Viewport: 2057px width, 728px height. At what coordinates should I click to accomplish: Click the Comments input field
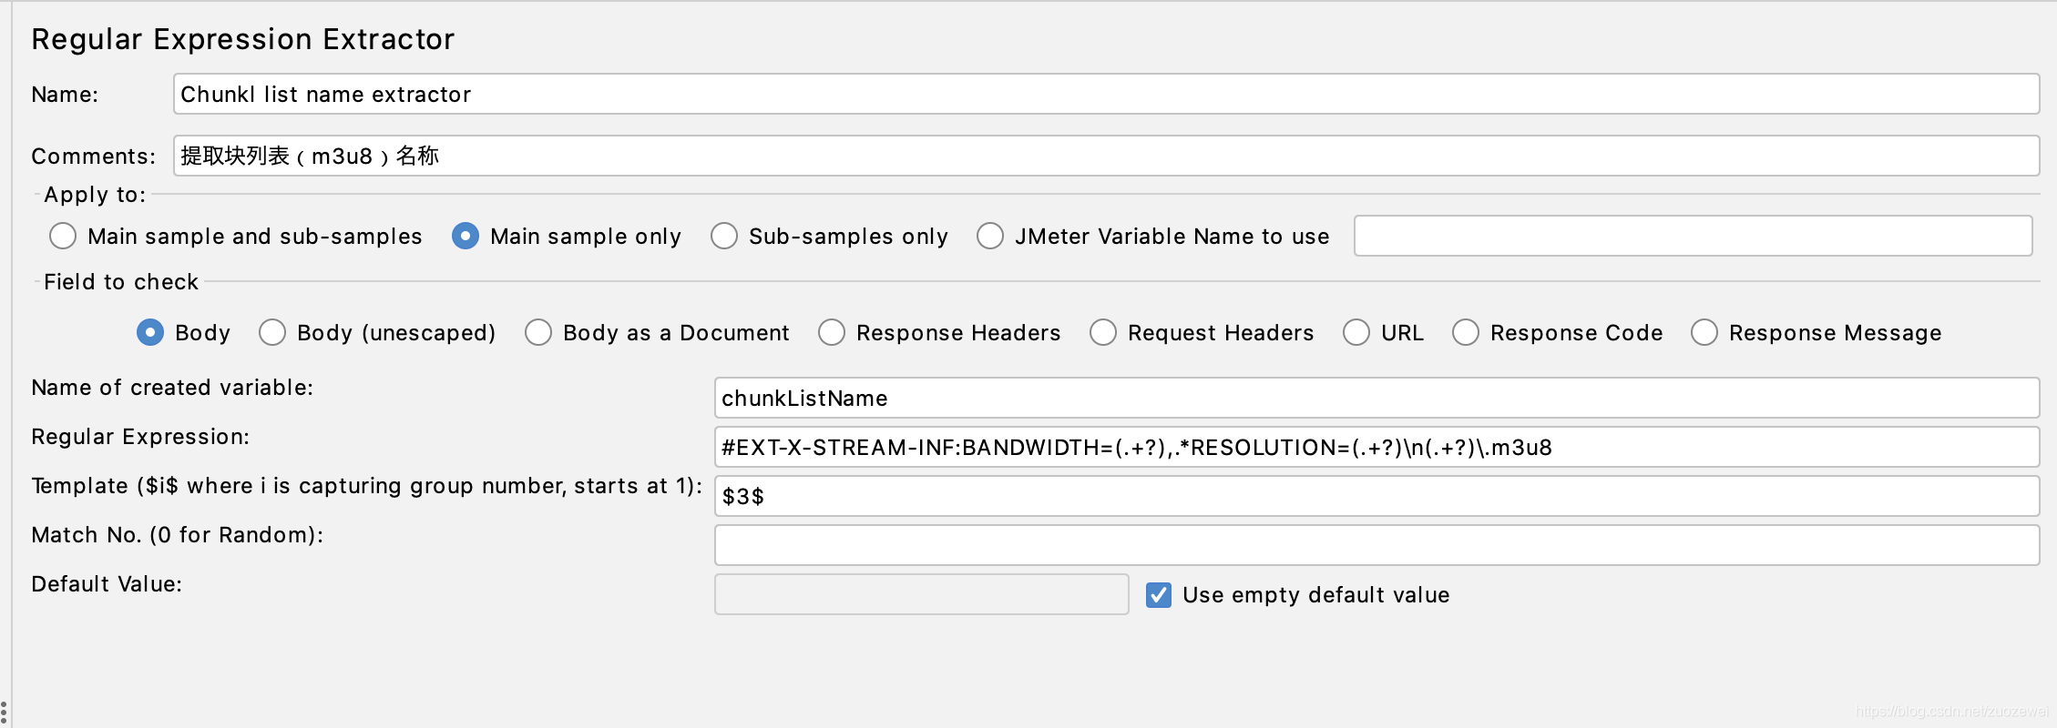[x=1106, y=156]
